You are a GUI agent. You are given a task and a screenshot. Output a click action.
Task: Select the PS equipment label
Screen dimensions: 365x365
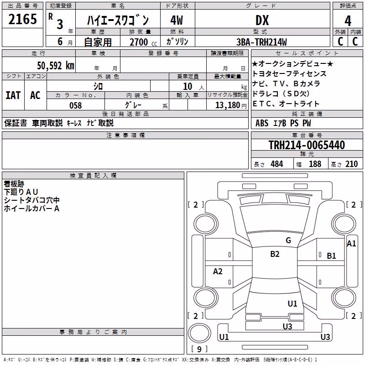(x=294, y=123)
